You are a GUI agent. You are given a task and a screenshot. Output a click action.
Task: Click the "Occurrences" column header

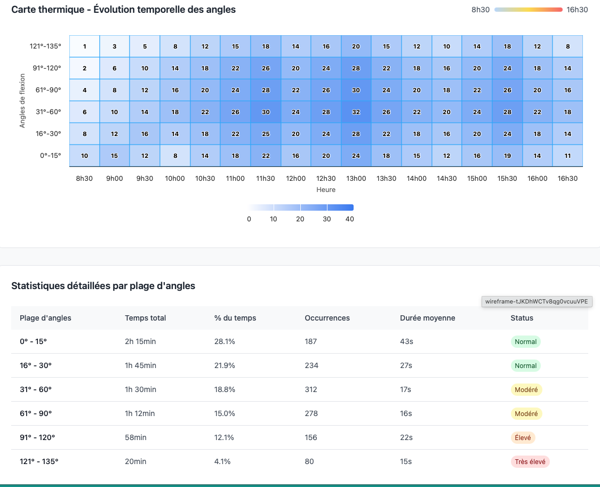click(x=327, y=318)
